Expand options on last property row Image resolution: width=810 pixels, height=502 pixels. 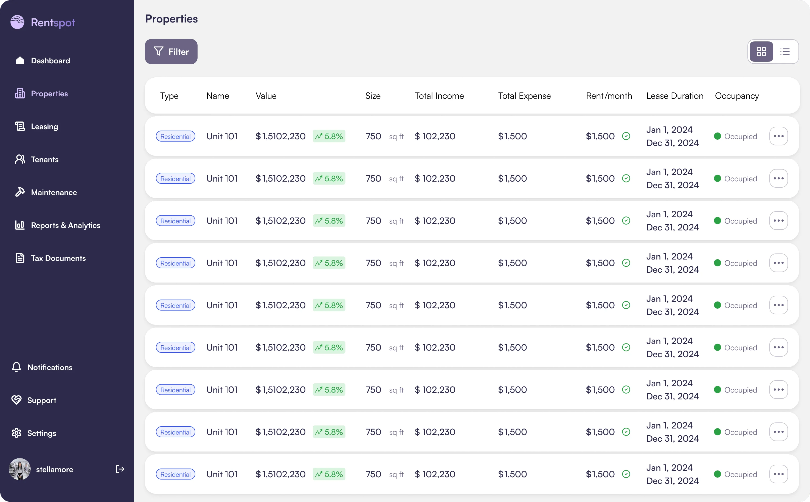click(x=779, y=474)
